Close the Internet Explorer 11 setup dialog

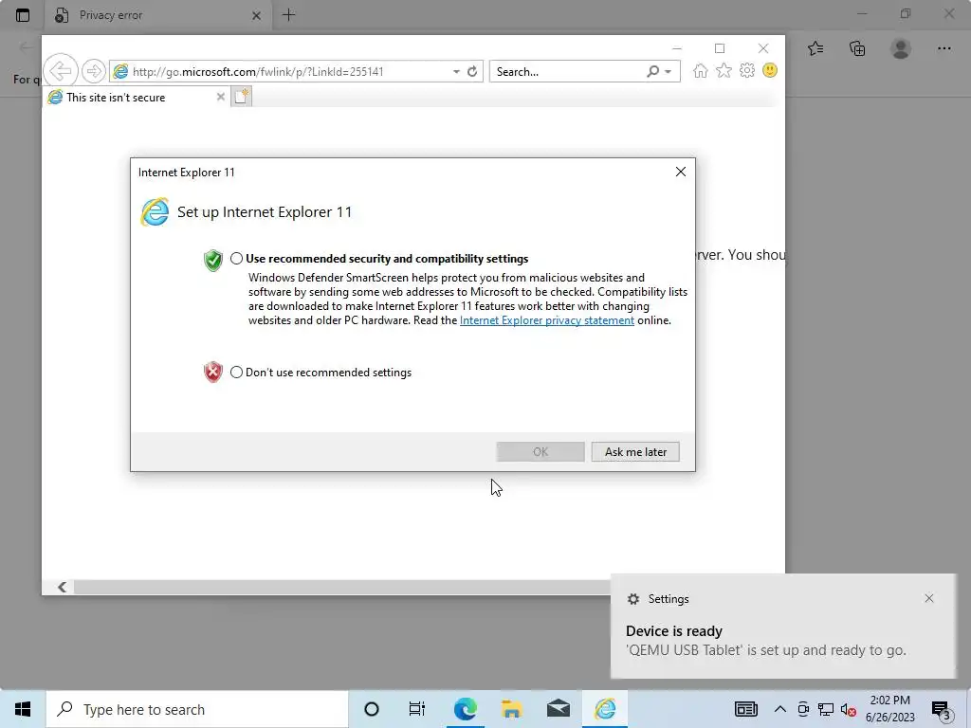[681, 172]
